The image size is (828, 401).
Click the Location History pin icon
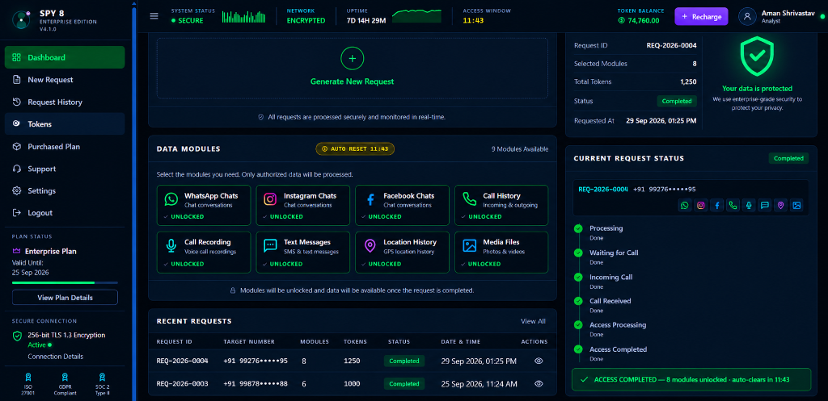click(x=370, y=245)
